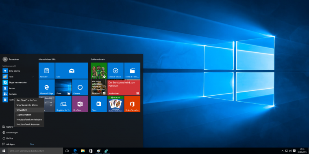Image resolution: width=309 pixels, height=154 pixels.
Task: Open the Store tile
Action: click(99, 104)
